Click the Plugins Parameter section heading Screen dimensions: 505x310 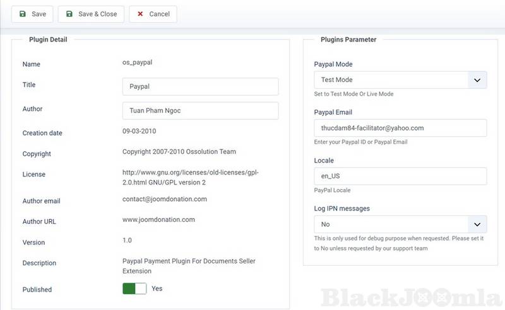tap(348, 40)
